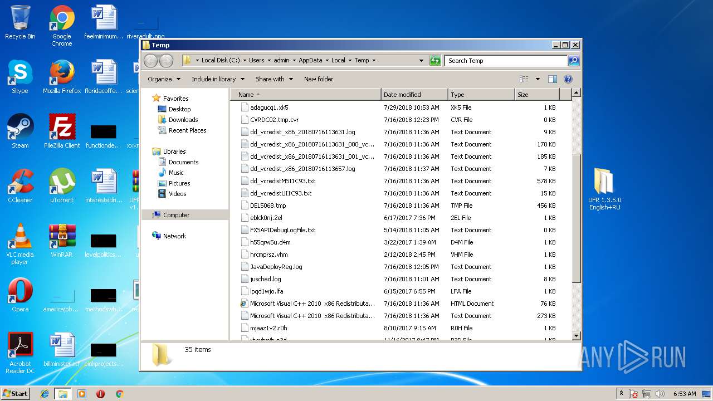Select the file JavaDeployReg.log
Viewport: 713px width, 401px height.
(276, 267)
